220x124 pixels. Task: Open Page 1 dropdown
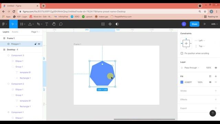35,32
